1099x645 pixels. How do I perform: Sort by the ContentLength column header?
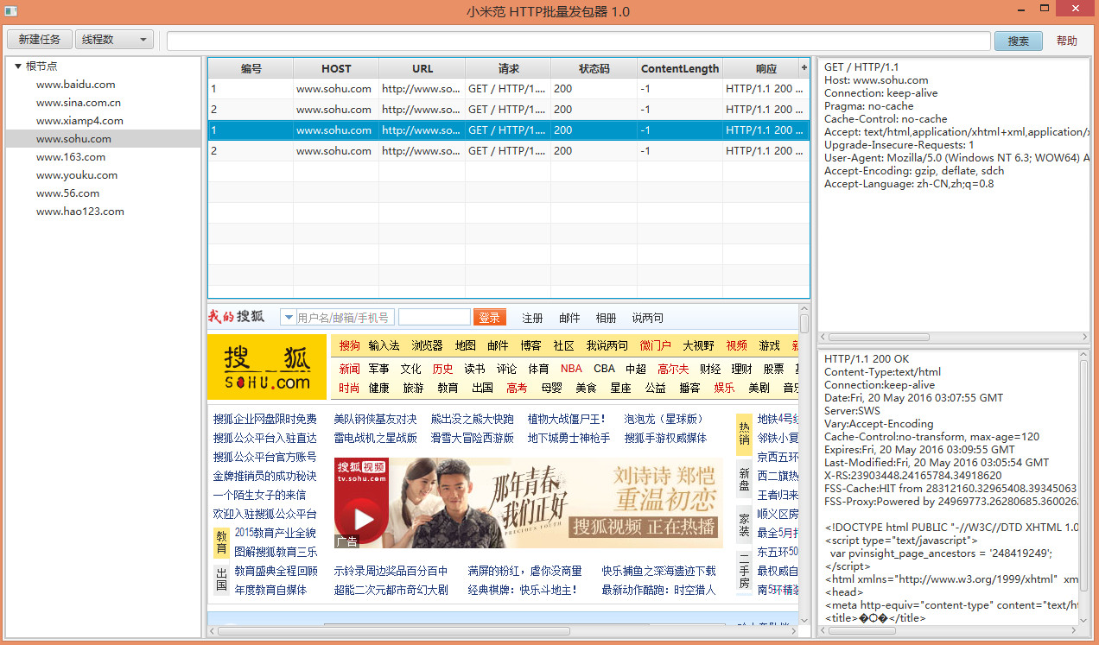tap(680, 68)
